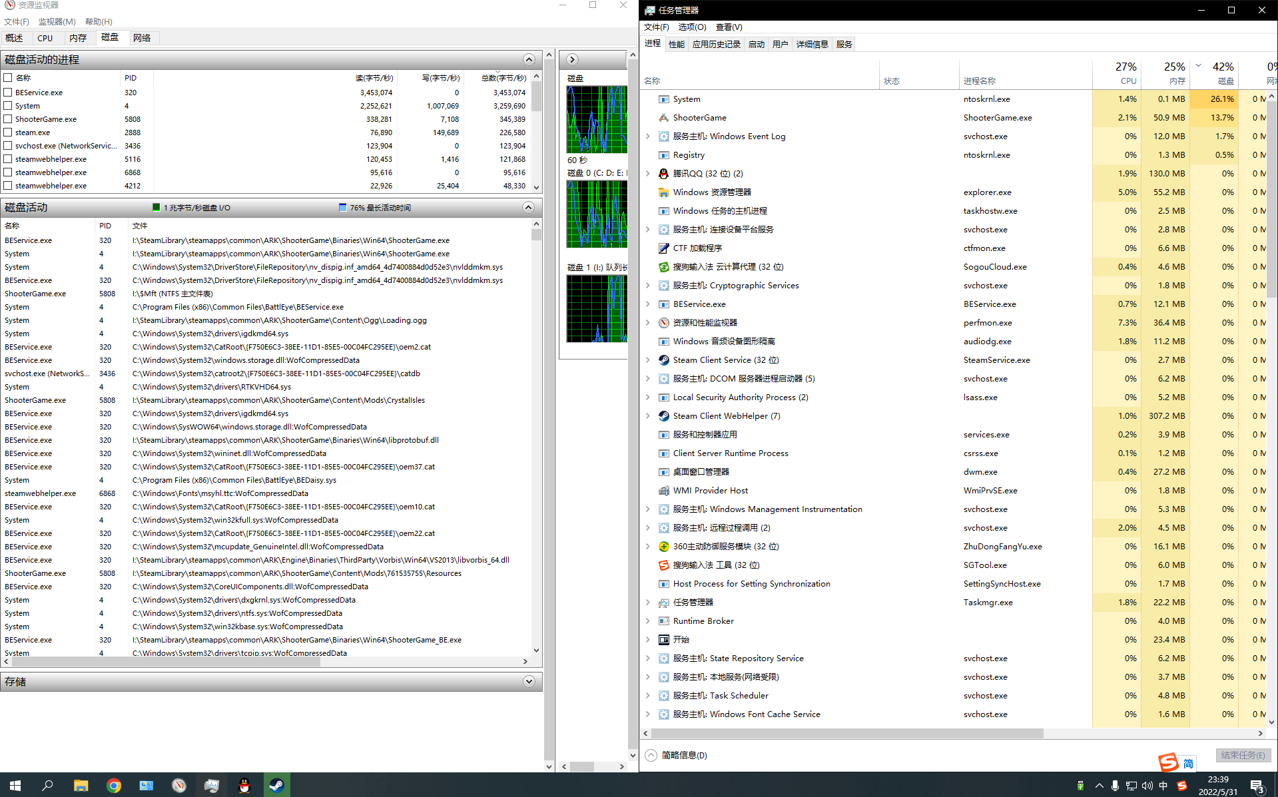This screenshot has width=1278, height=797.
Task: Collapse the 磁盘活动的进程 section
Action: [529, 59]
